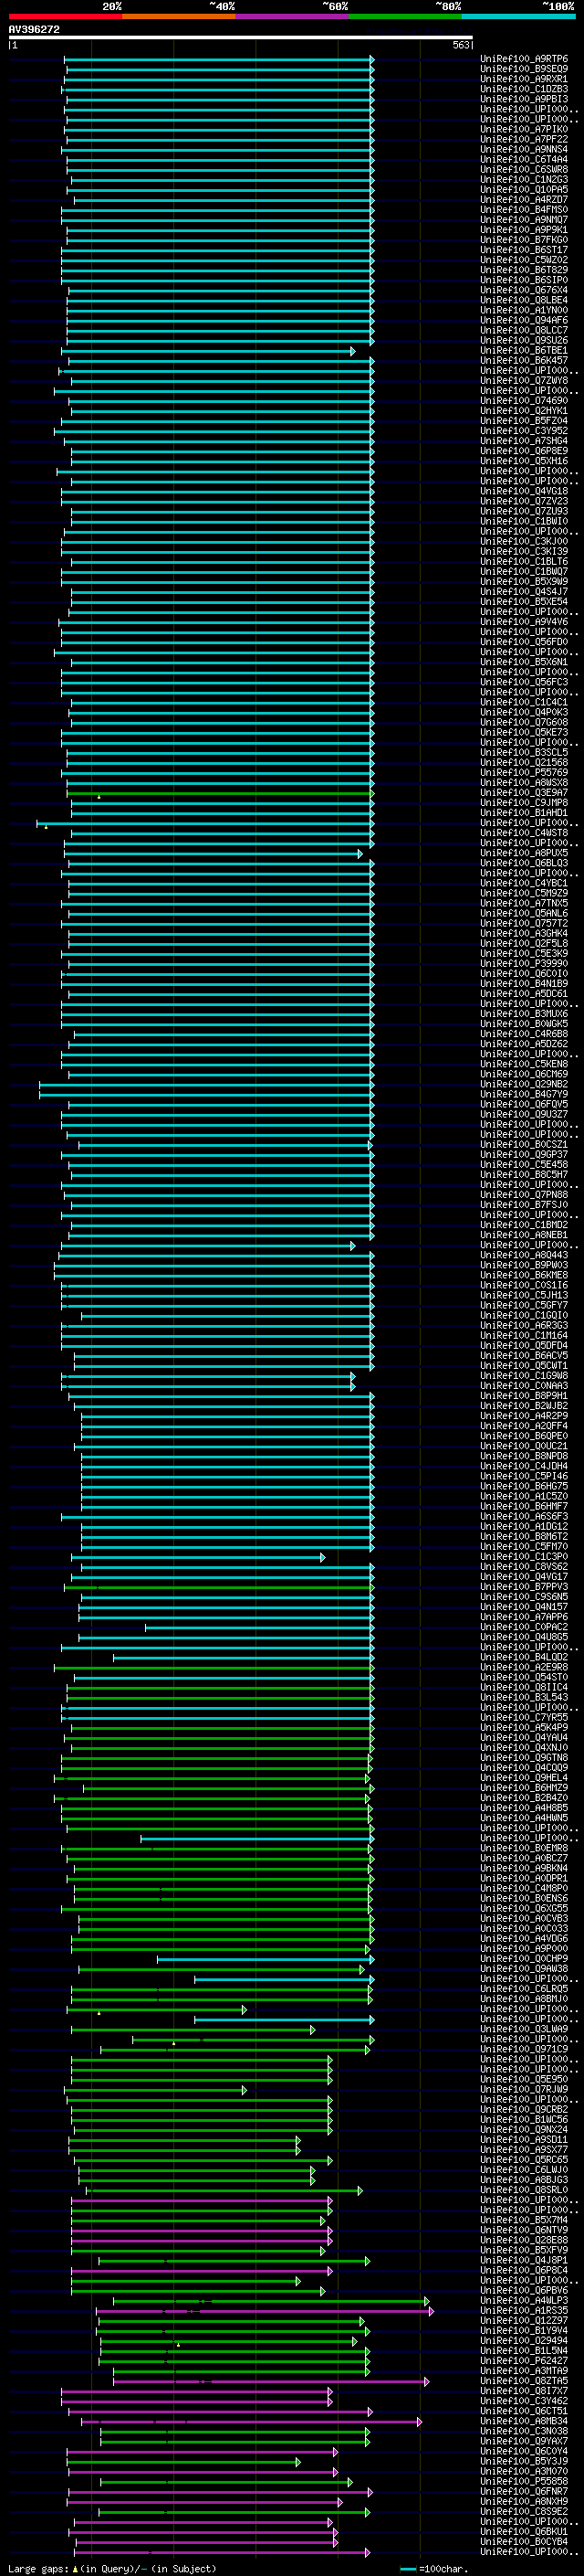The width and height of the screenshot is (584, 2576).
Task: Open hit UniRef100_C1DZB3
Action: 524,89
